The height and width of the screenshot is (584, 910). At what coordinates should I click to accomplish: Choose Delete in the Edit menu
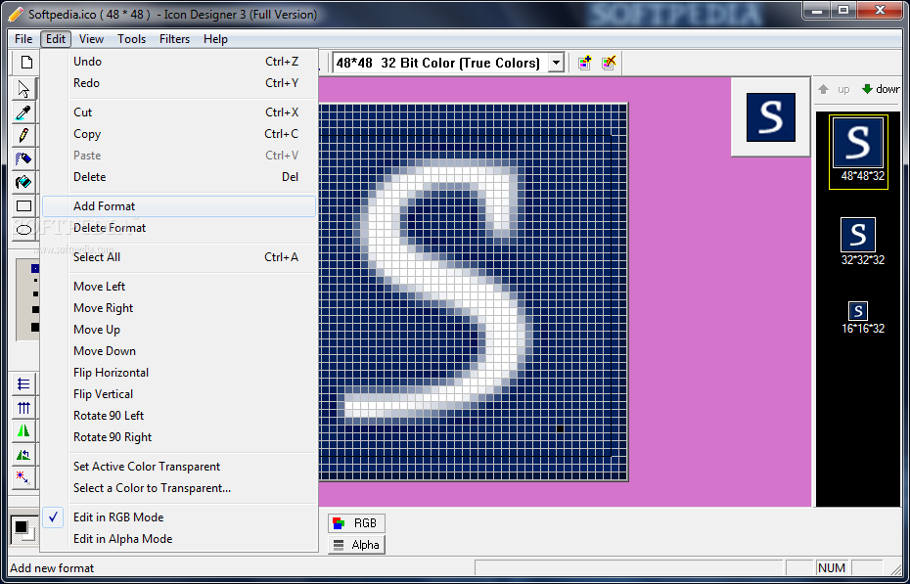[x=179, y=177]
